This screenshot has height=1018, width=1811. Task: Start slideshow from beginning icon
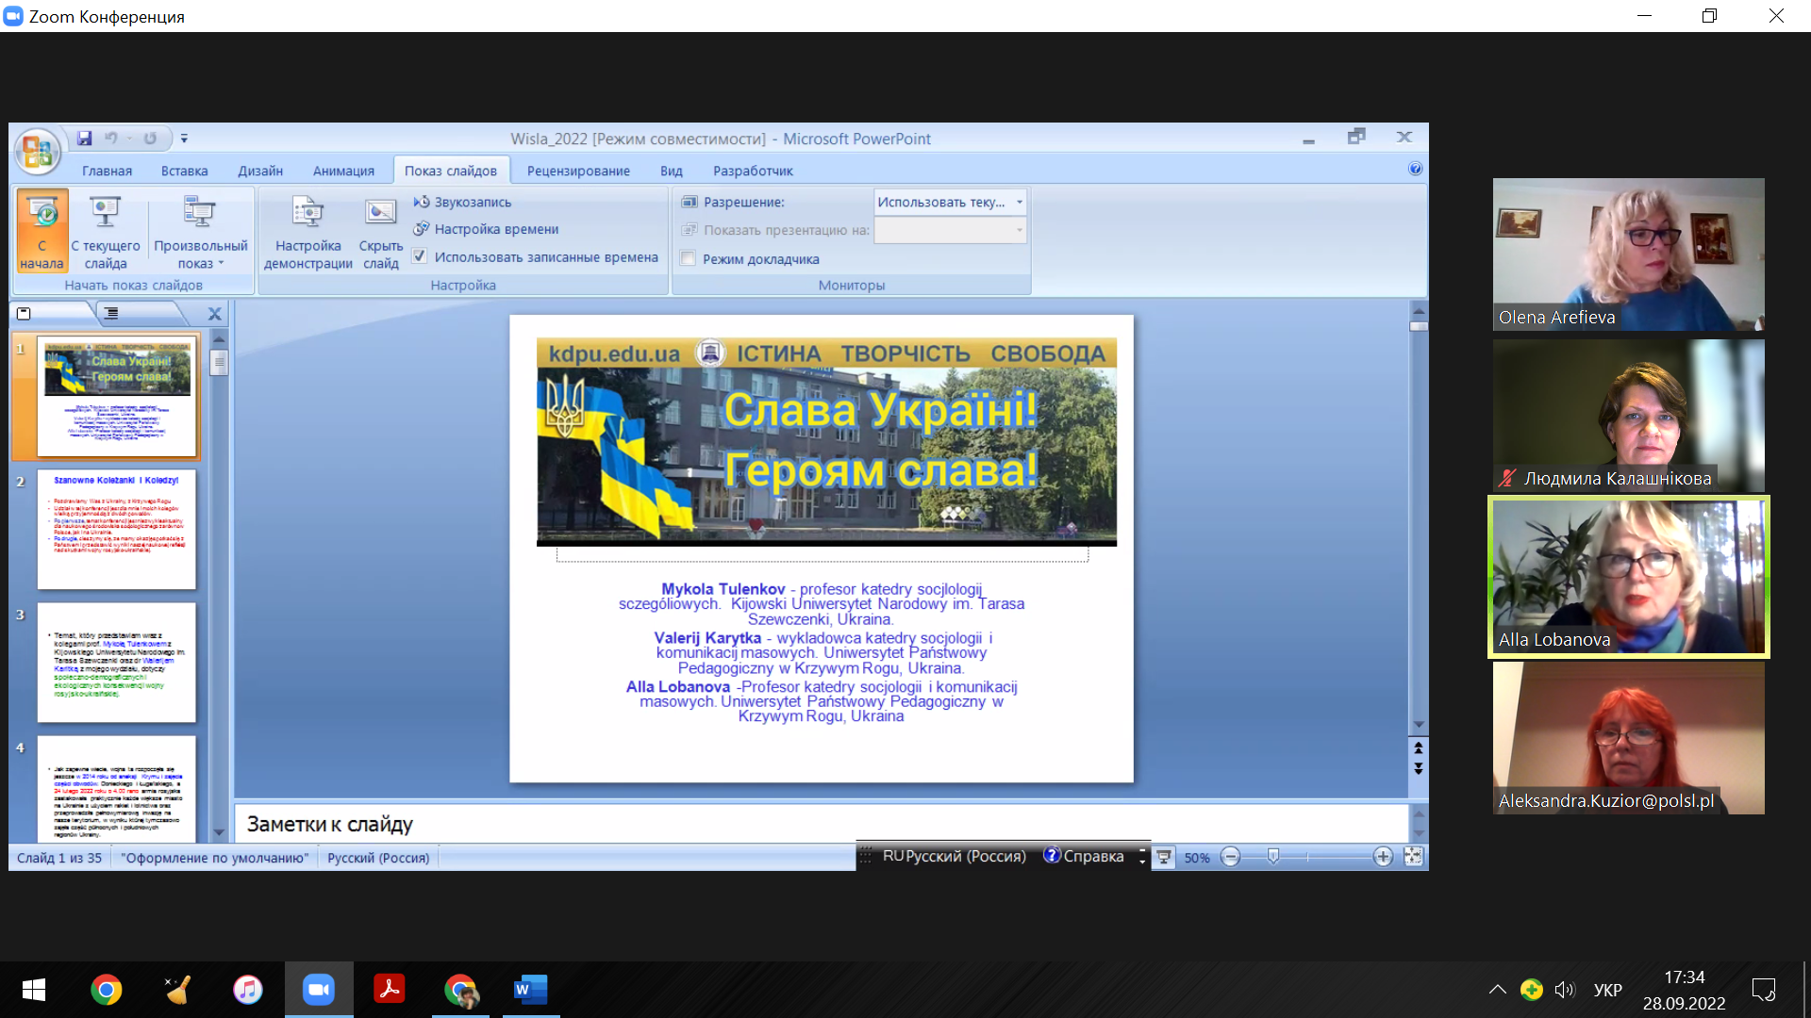point(42,213)
